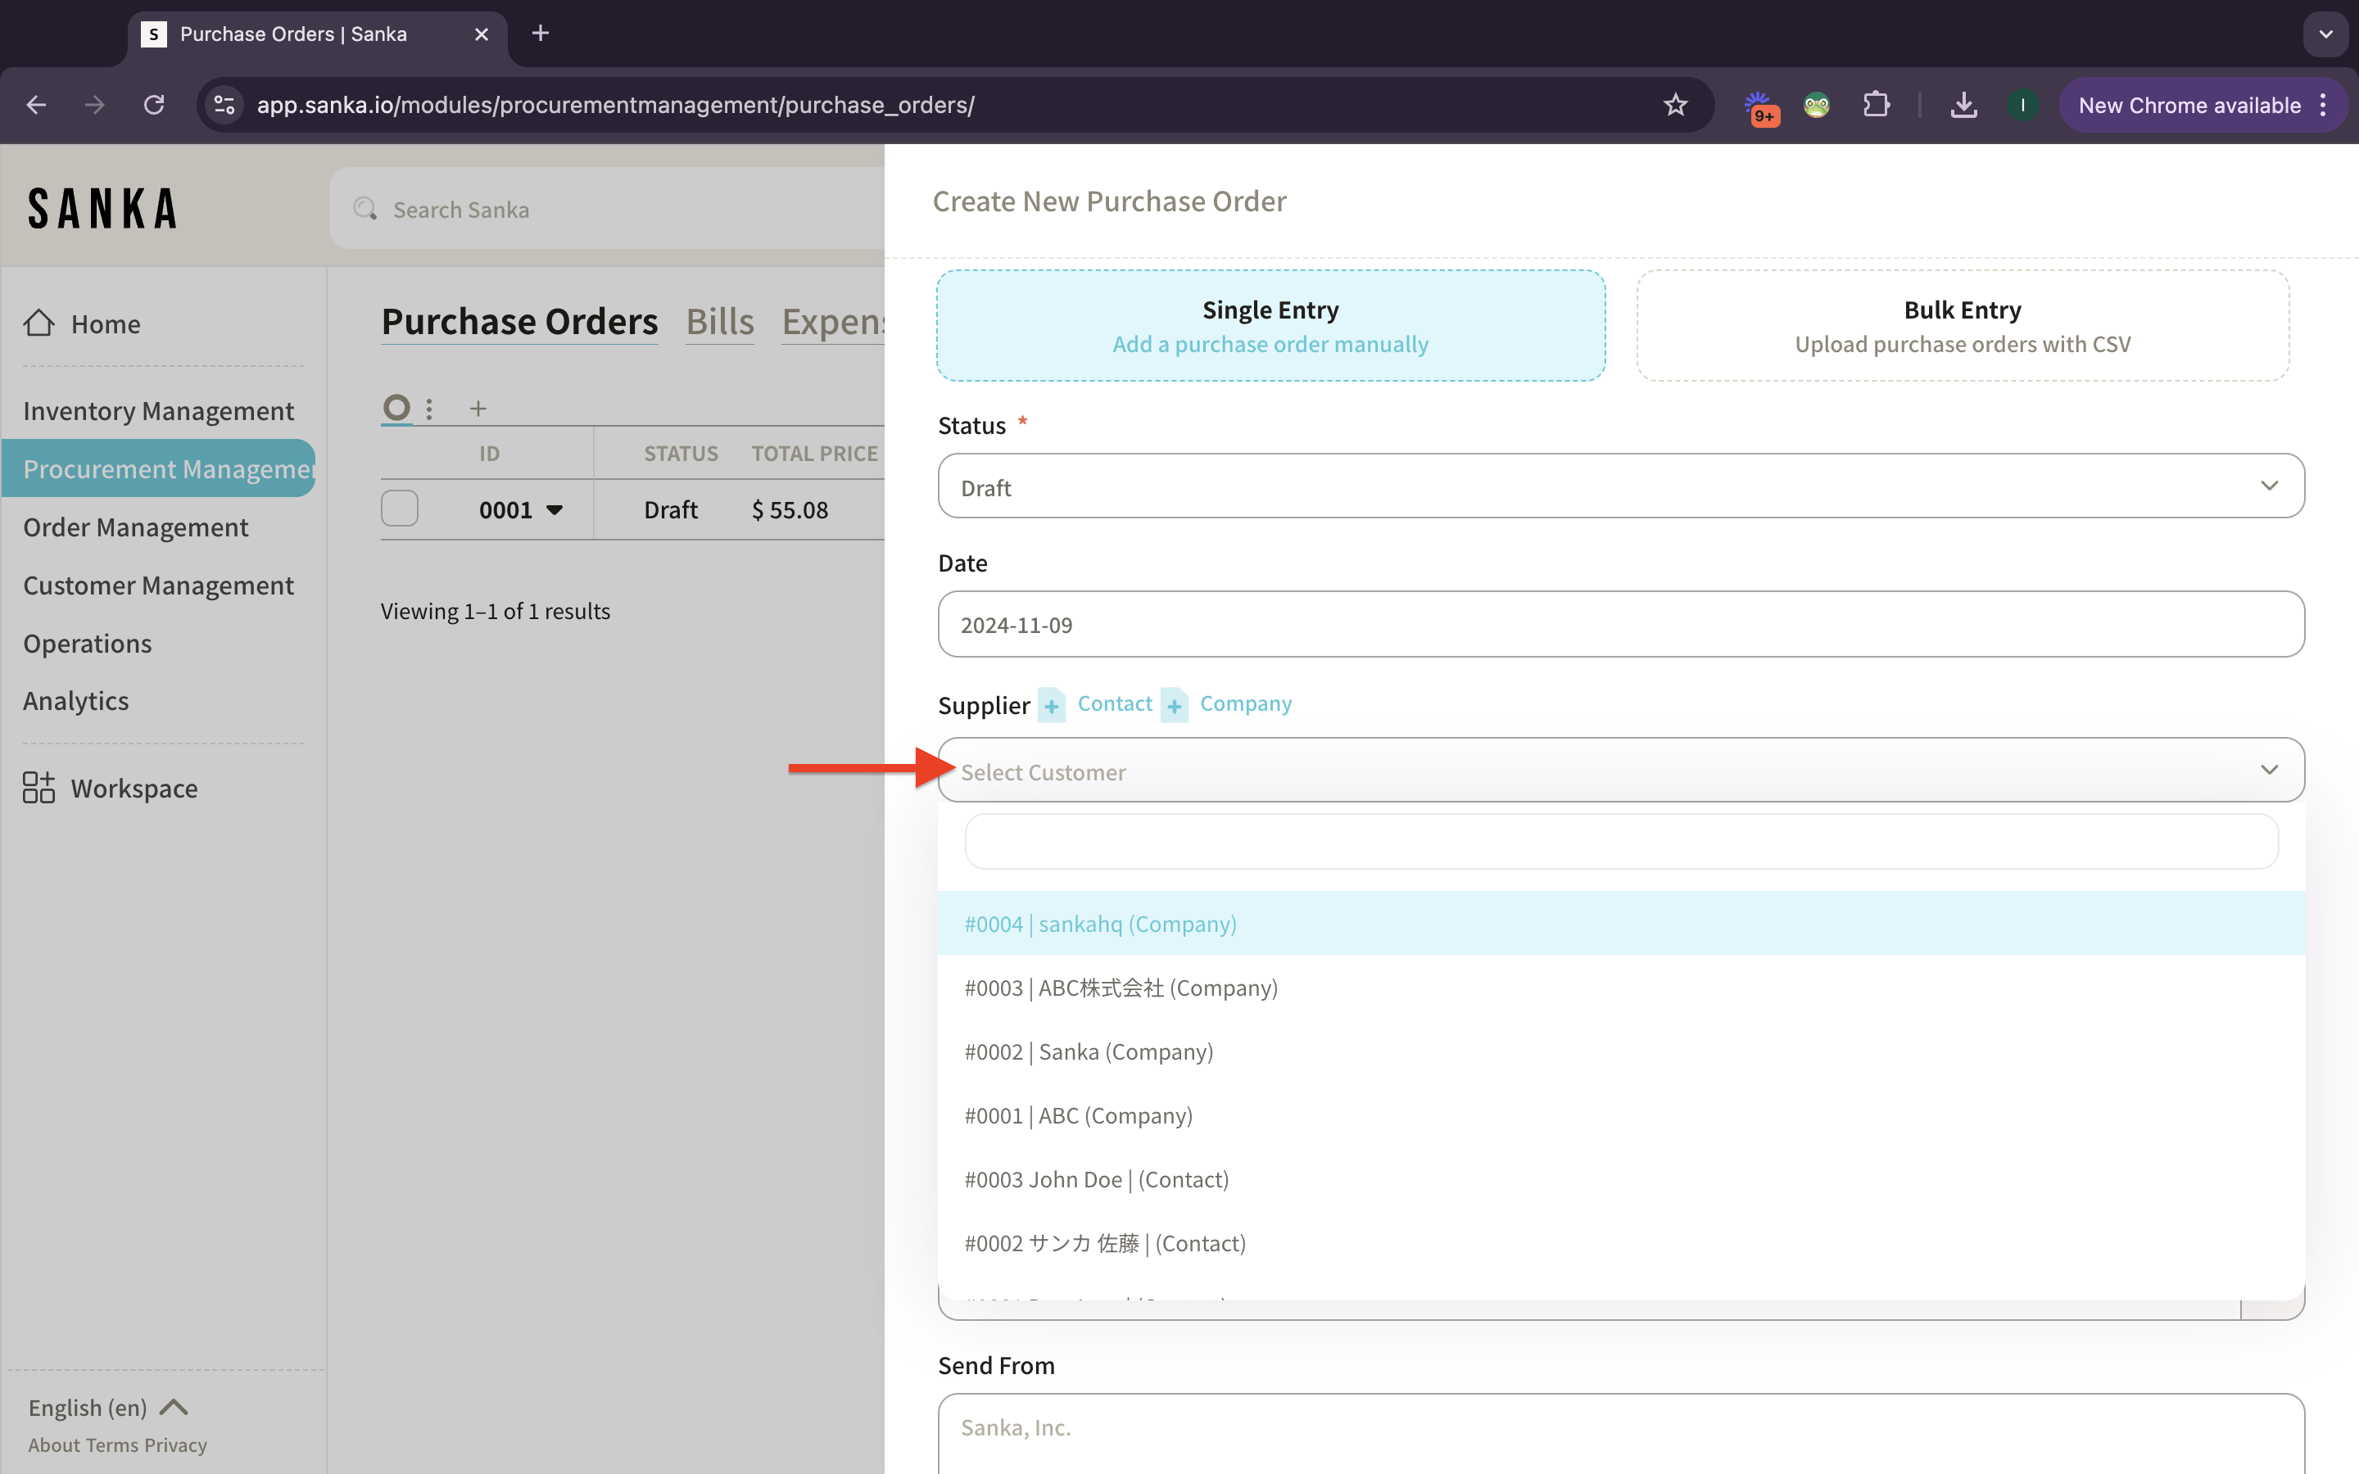Expand the 0001 row caret
The height and width of the screenshot is (1474, 2359).
click(555, 510)
